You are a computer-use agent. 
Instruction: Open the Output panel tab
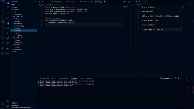pyautogui.click(x=54, y=78)
